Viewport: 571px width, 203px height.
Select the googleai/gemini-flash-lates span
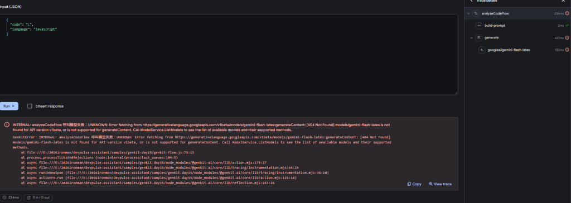(x=517, y=50)
